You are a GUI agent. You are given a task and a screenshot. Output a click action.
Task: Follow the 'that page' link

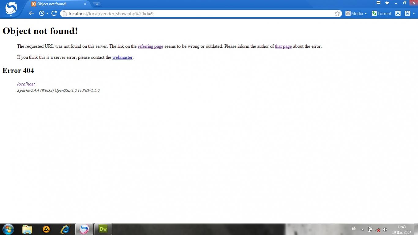283,47
